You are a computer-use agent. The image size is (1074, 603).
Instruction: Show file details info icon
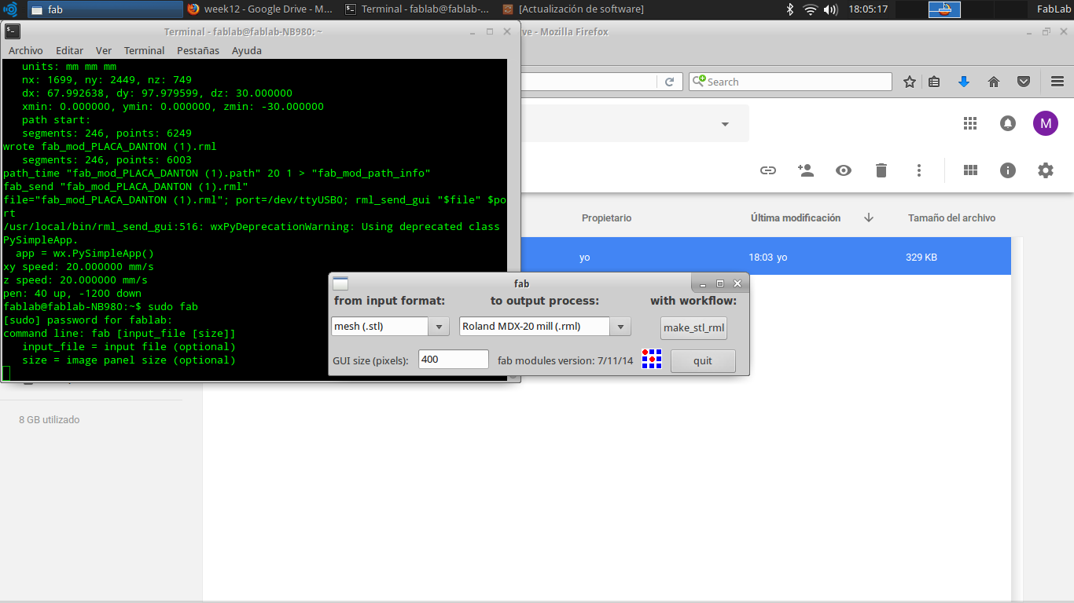(x=1008, y=170)
